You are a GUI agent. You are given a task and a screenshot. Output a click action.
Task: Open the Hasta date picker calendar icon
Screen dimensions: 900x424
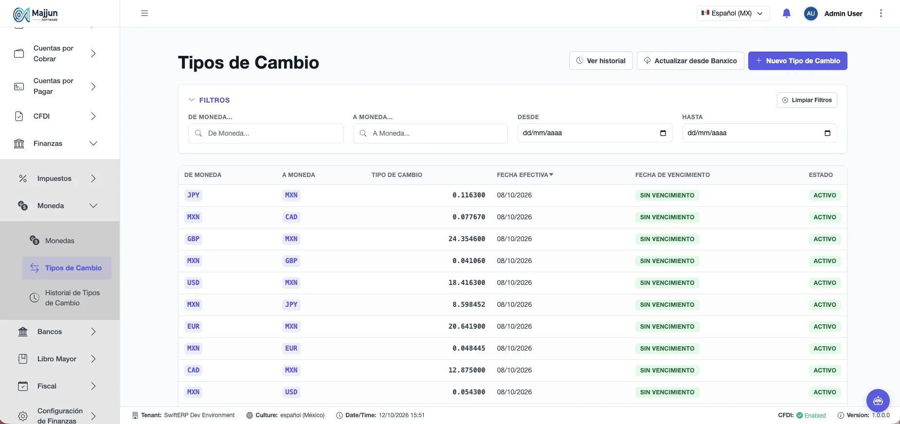pyautogui.click(x=828, y=133)
